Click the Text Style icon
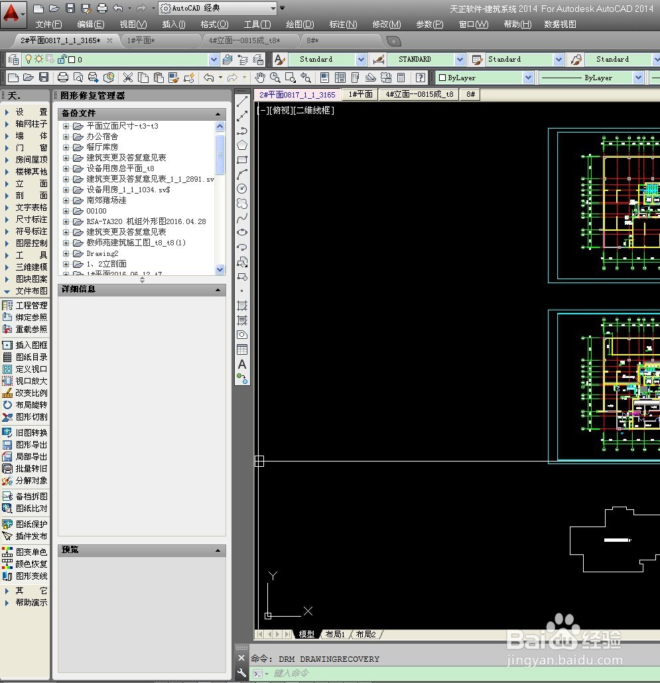The width and height of the screenshot is (660, 683). [x=280, y=59]
